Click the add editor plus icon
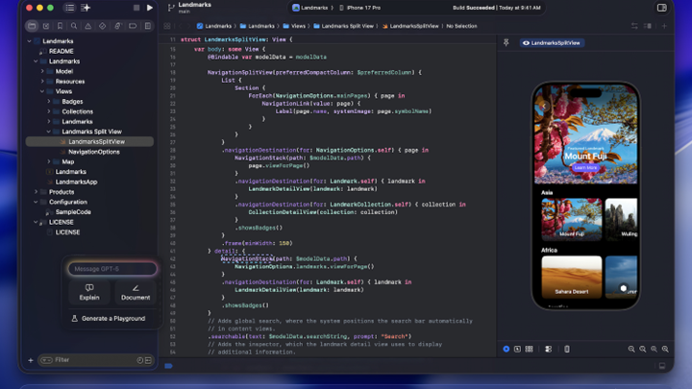The image size is (692, 389). coord(664,26)
